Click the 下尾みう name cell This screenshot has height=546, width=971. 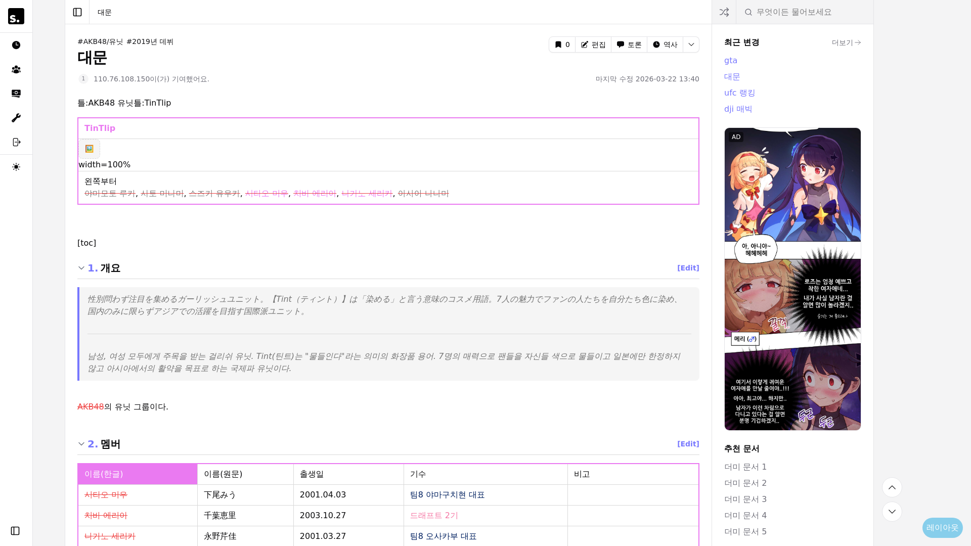[245, 495]
